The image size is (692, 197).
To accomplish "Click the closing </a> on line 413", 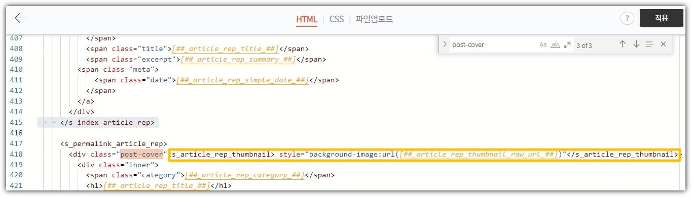I will click(86, 101).
